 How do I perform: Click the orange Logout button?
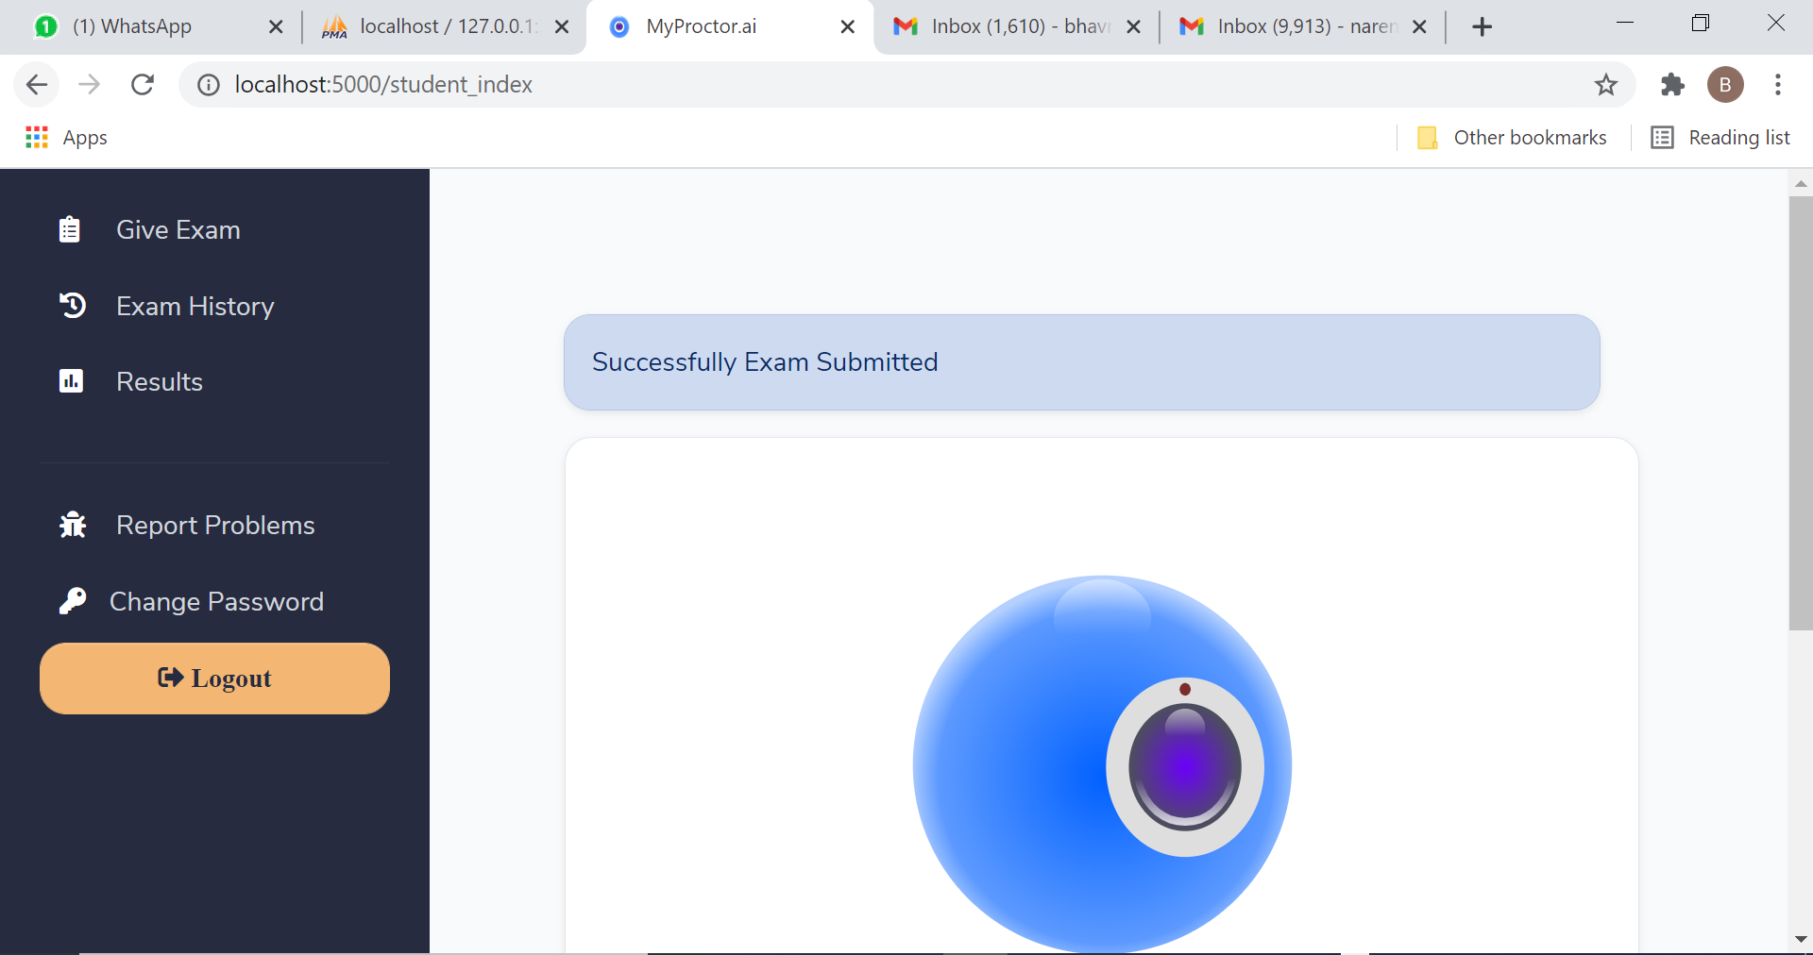click(x=214, y=679)
